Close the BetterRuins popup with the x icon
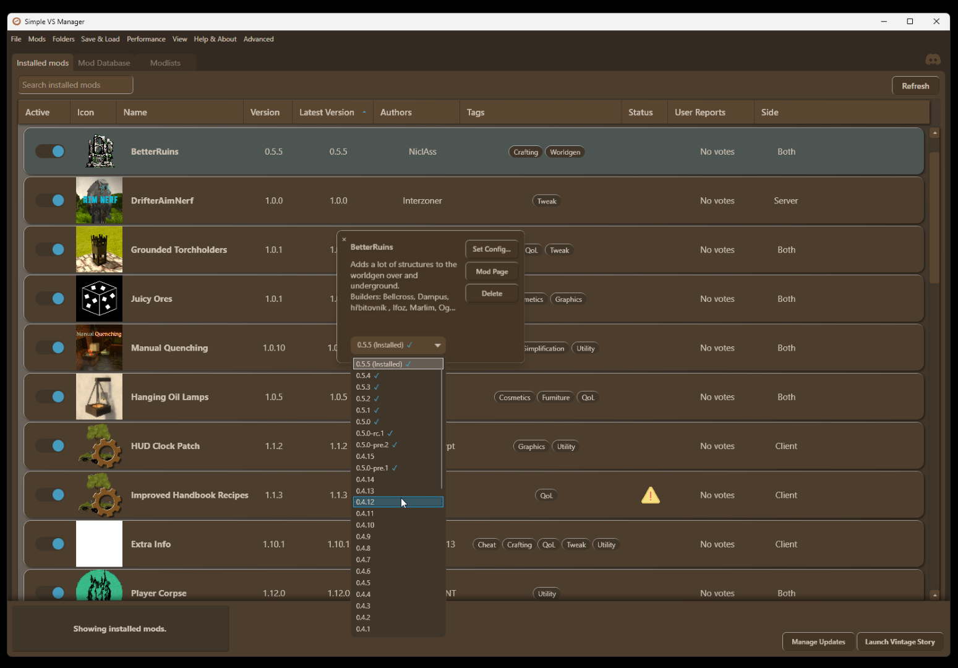This screenshot has height=668, width=958. click(344, 239)
